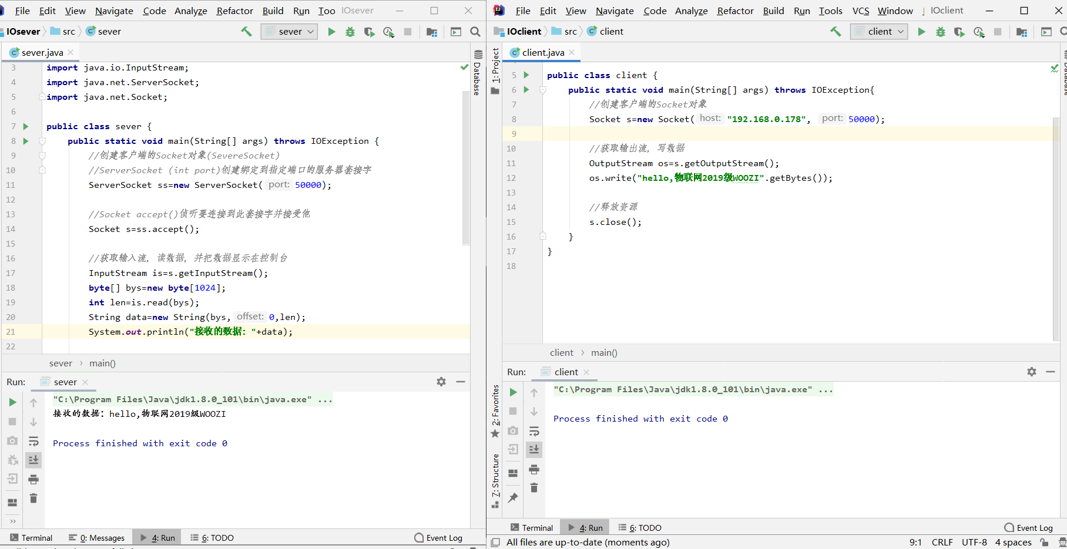This screenshot has height=549, width=1067.
Task: Open 0: Messages tool window
Action: pos(97,538)
